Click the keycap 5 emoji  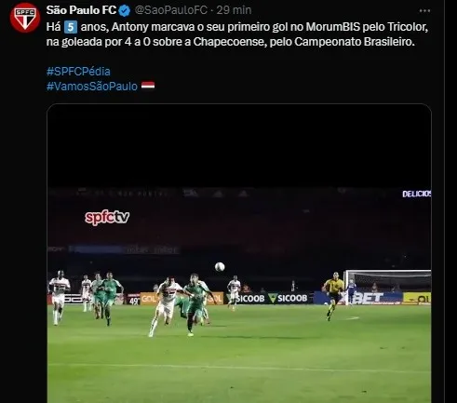pyautogui.click(x=71, y=27)
